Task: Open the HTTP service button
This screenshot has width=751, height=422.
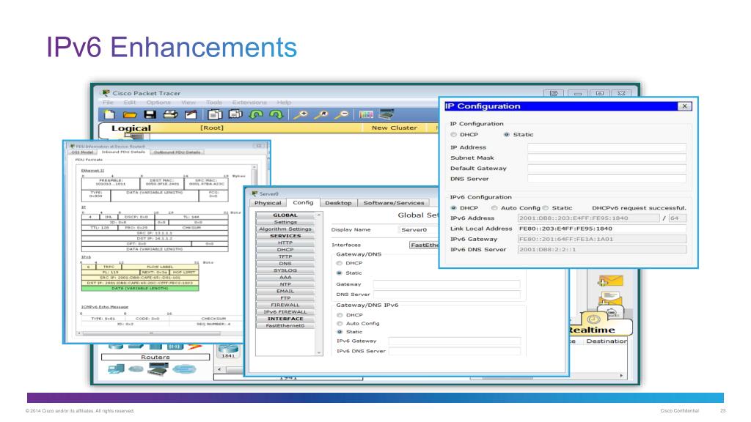Action: pos(285,243)
